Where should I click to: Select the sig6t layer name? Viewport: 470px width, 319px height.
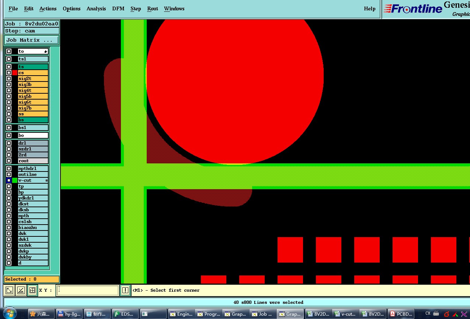(x=33, y=102)
